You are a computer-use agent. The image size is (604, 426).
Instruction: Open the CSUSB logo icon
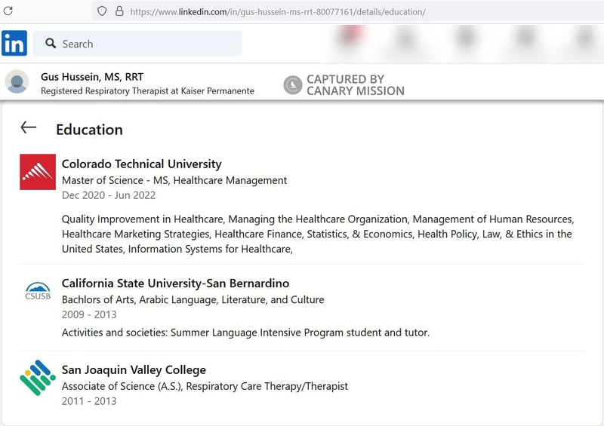pyautogui.click(x=38, y=291)
